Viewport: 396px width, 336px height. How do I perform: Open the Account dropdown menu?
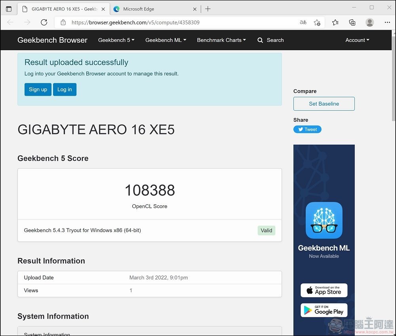pos(357,40)
